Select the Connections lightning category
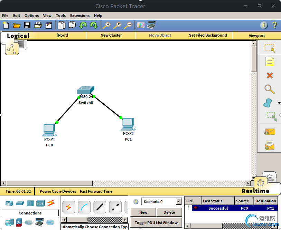This screenshot has width=281, height=230. 51,203
